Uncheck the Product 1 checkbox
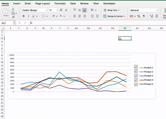The image size is (166, 119). point(136,67)
